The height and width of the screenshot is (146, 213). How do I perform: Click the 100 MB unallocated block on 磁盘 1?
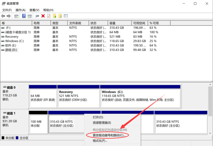38,124
